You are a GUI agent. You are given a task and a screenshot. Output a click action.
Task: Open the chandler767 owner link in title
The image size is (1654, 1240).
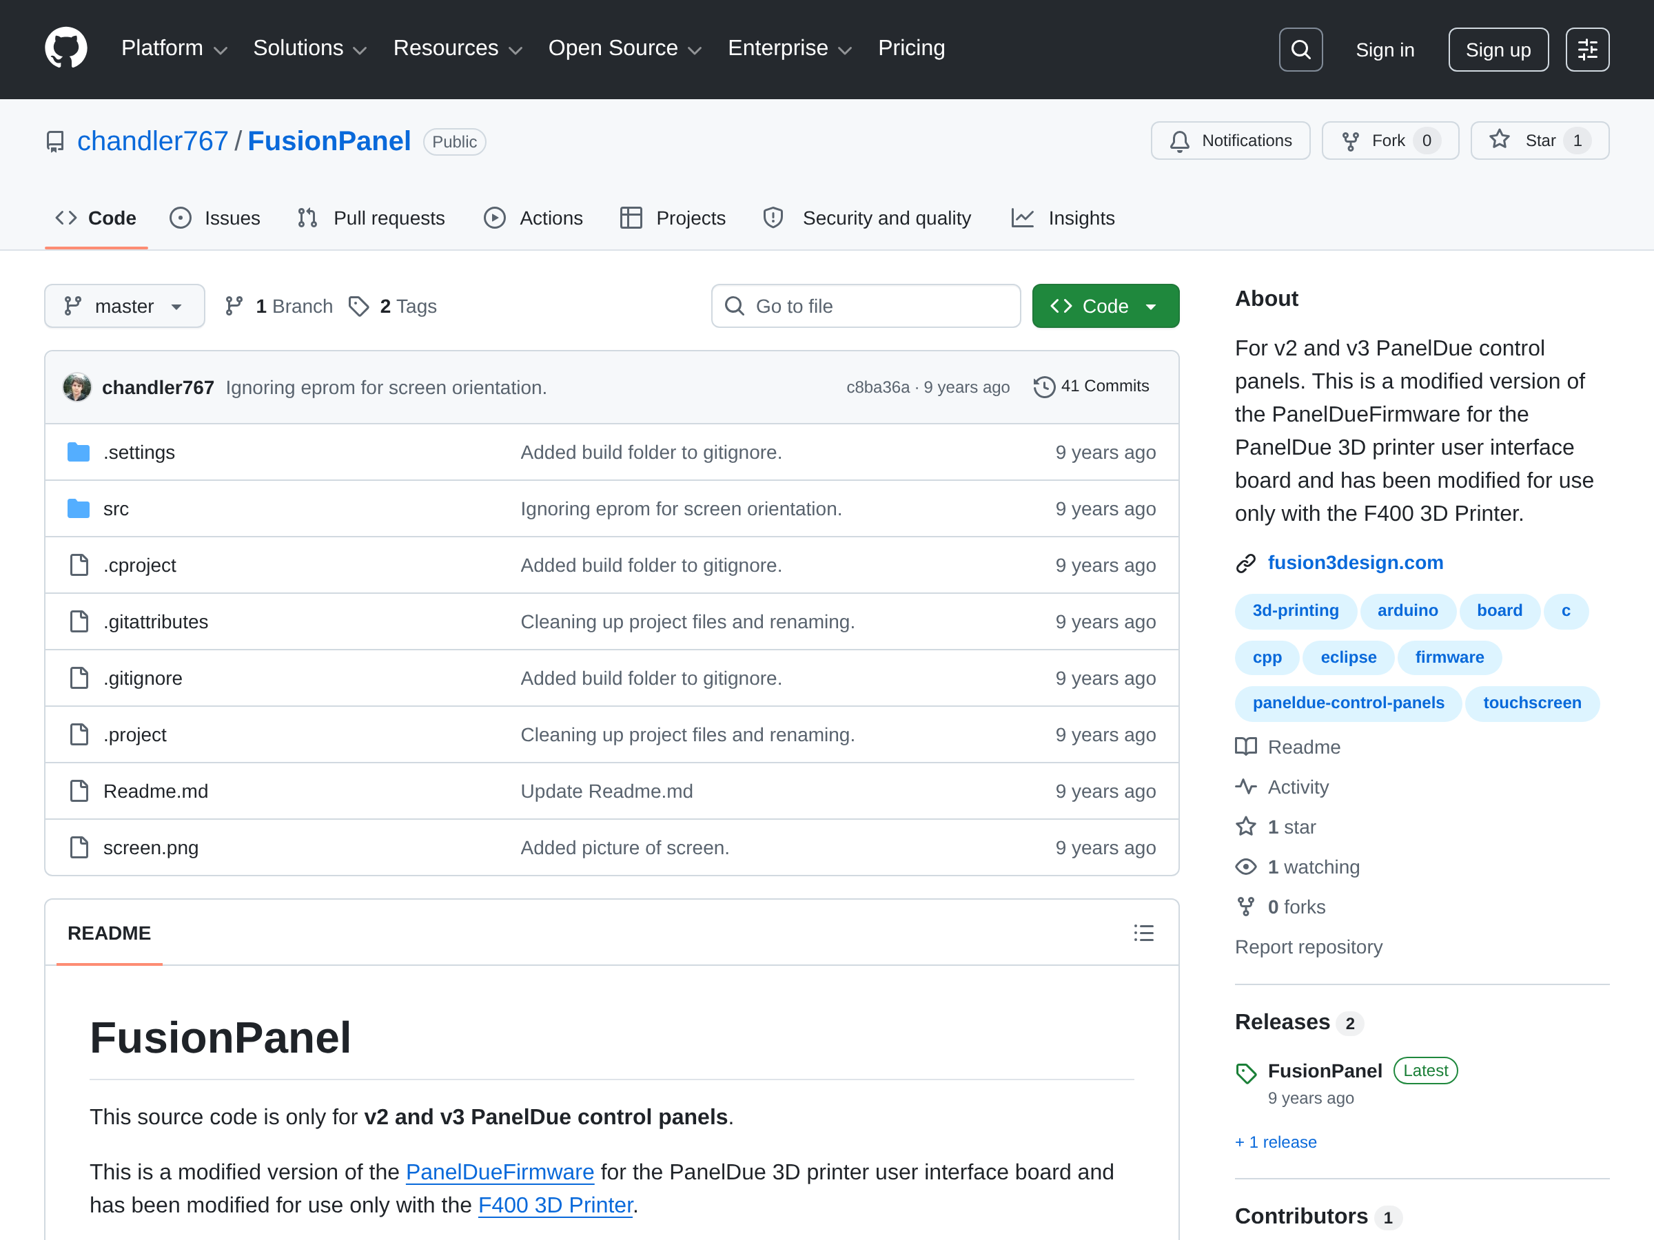pyautogui.click(x=152, y=141)
